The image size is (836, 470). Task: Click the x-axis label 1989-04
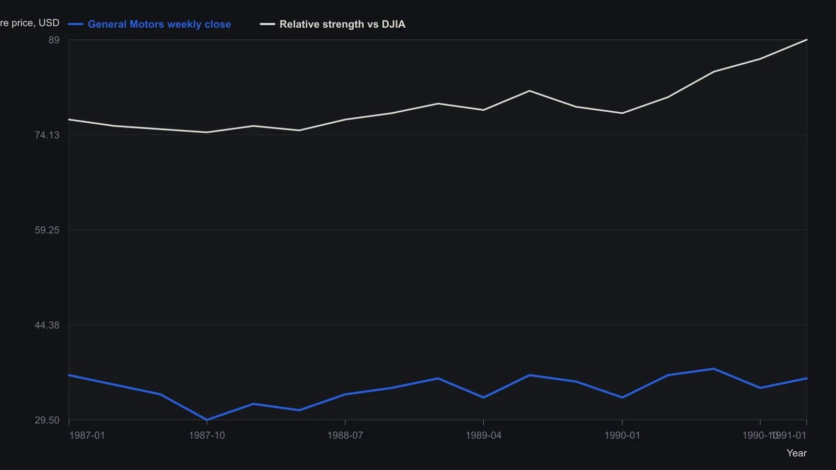(483, 436)
